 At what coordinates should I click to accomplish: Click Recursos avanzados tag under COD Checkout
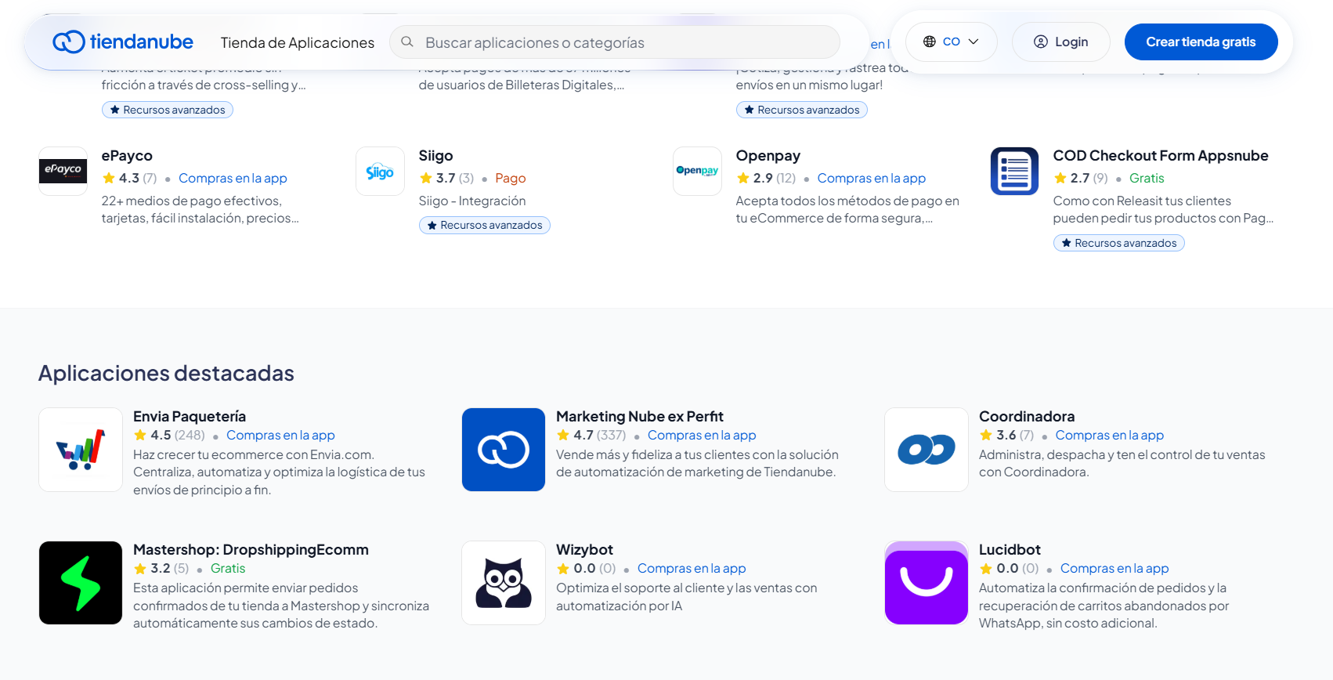pyautogui.click(x=1119, y=244)
